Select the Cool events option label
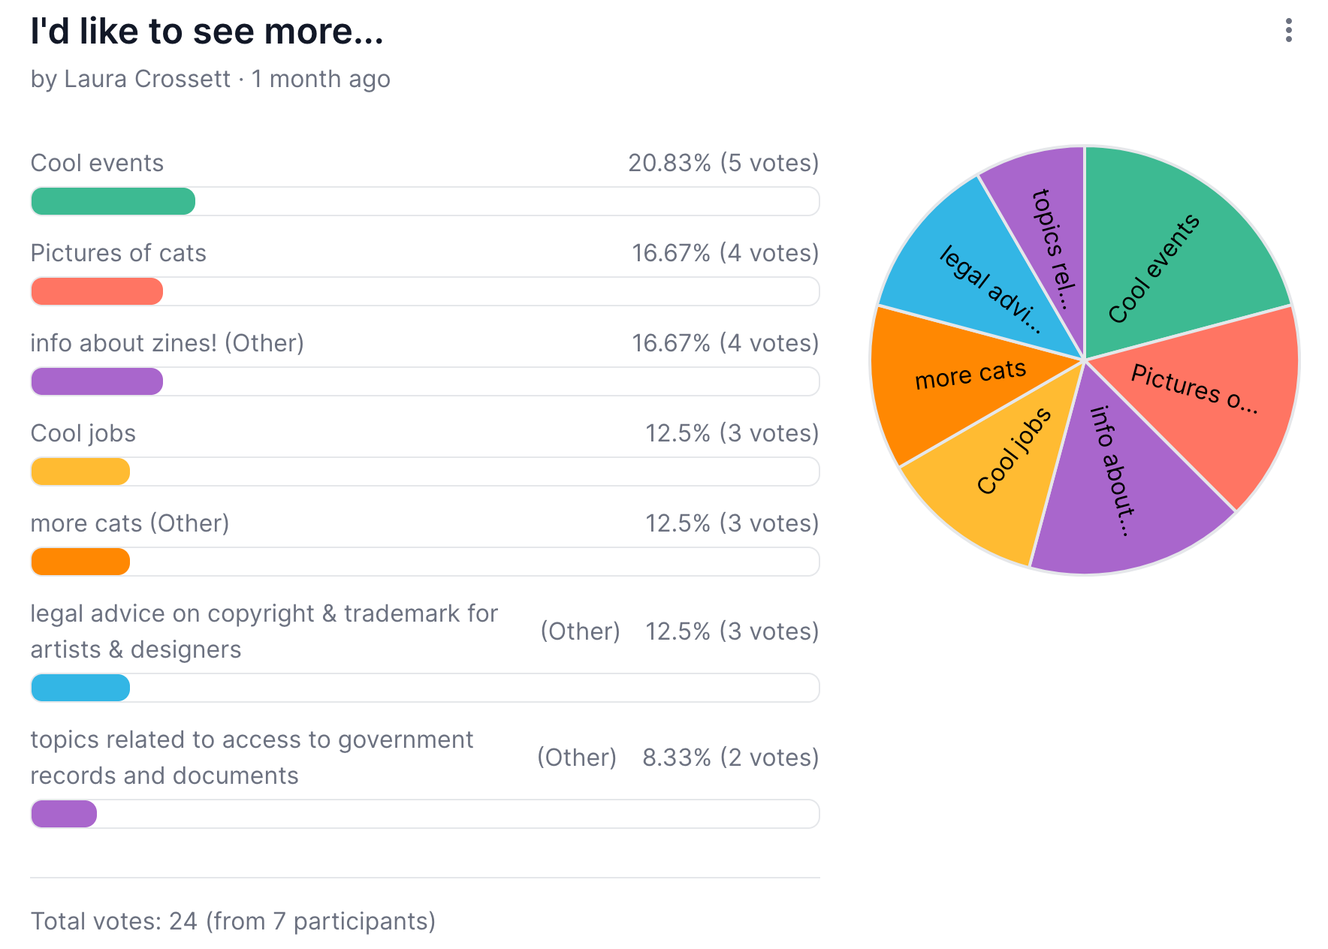Screen dimensions: 1328x949 pos(97,162)
